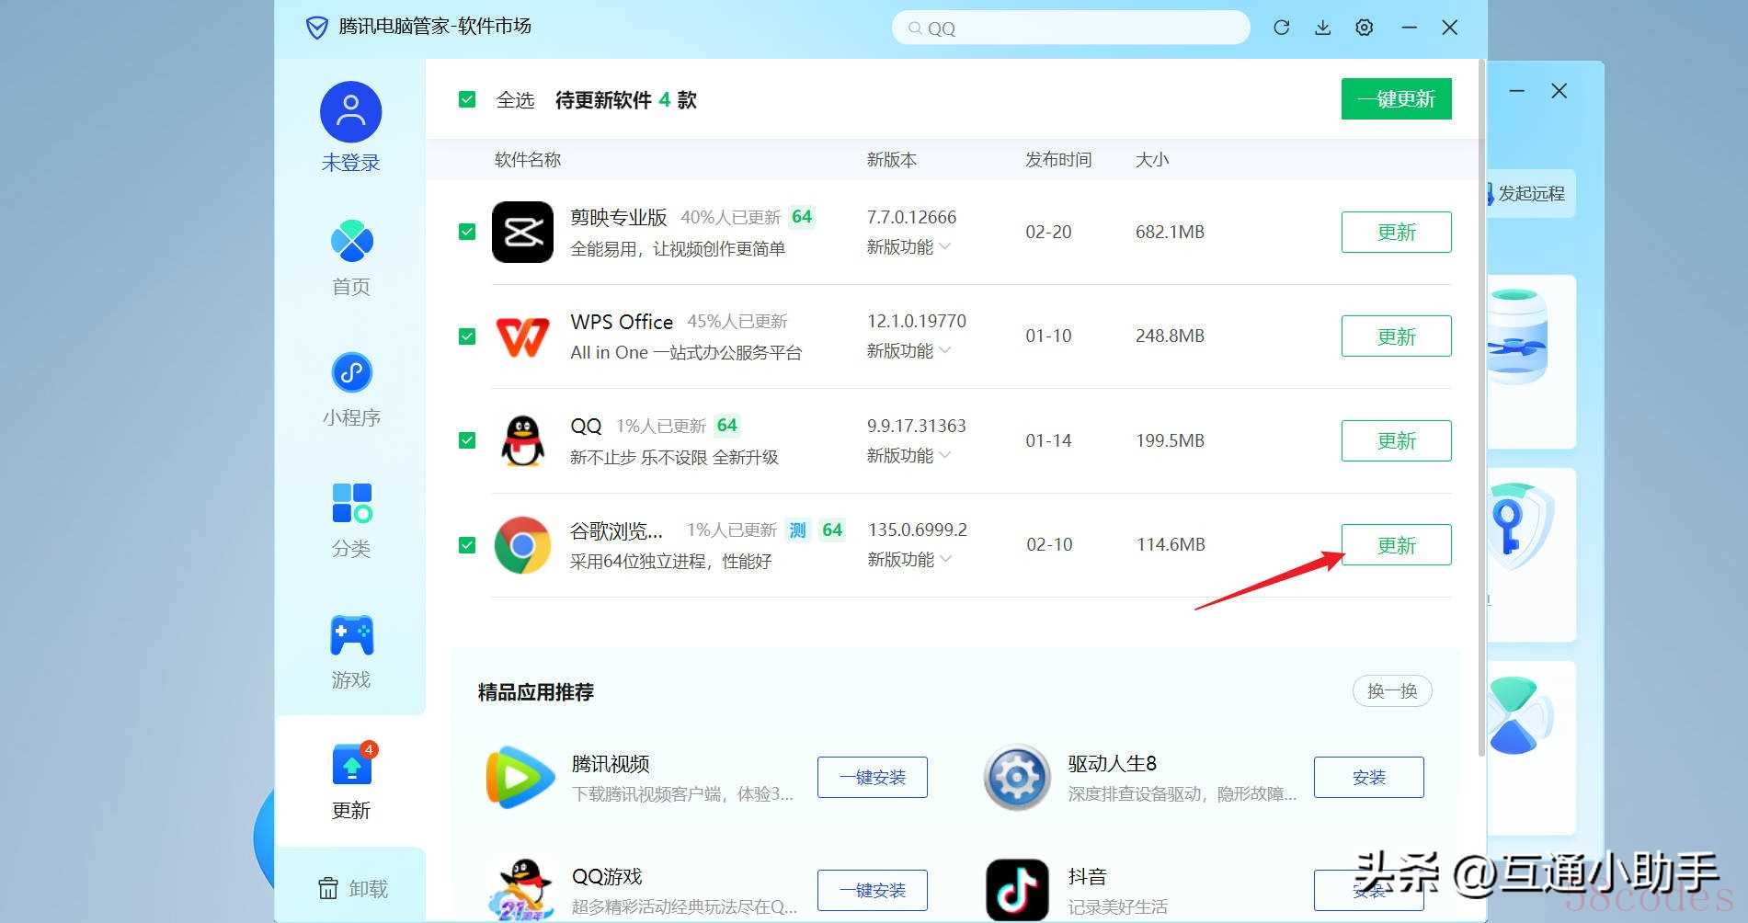1748x923 pixels.
Task: Click the fan cleaner icon in background window
Action: pos(1517,336)
